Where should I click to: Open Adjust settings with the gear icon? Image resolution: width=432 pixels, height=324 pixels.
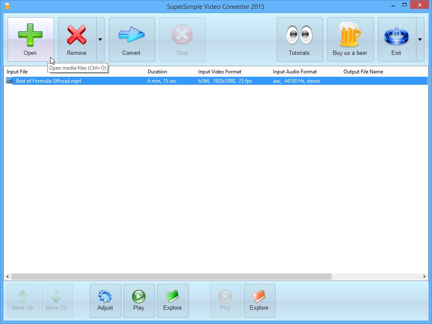(x=105, y=301)
